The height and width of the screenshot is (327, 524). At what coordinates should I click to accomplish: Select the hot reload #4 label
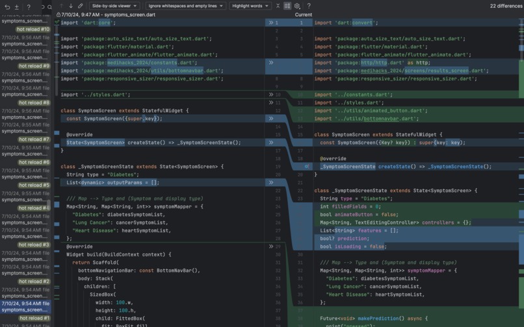click(x=34, y=208)
